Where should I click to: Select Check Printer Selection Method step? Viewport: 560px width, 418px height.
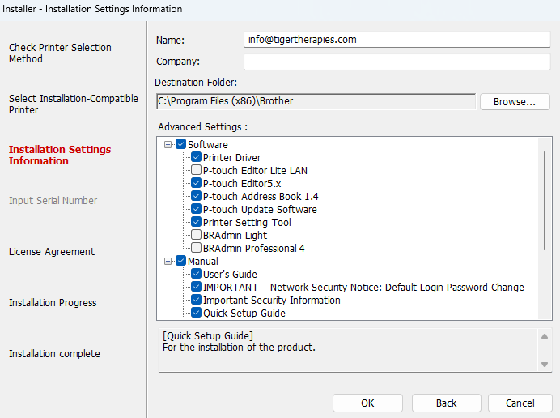60,53
